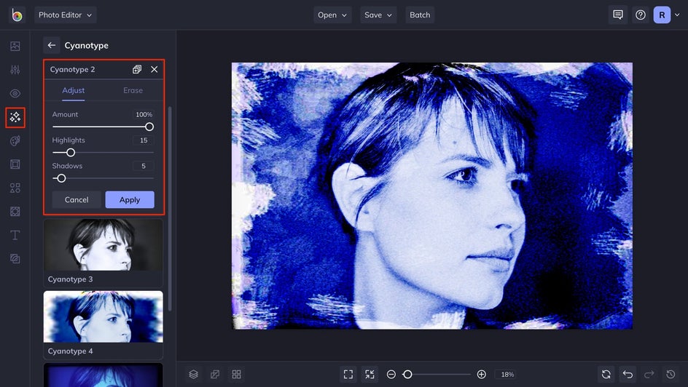Open the Overlays sidebar icon
The image size is (688, 387).
pos(15,212)
